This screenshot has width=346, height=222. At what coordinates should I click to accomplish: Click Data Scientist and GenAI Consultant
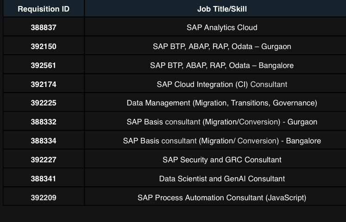[222, 179]
